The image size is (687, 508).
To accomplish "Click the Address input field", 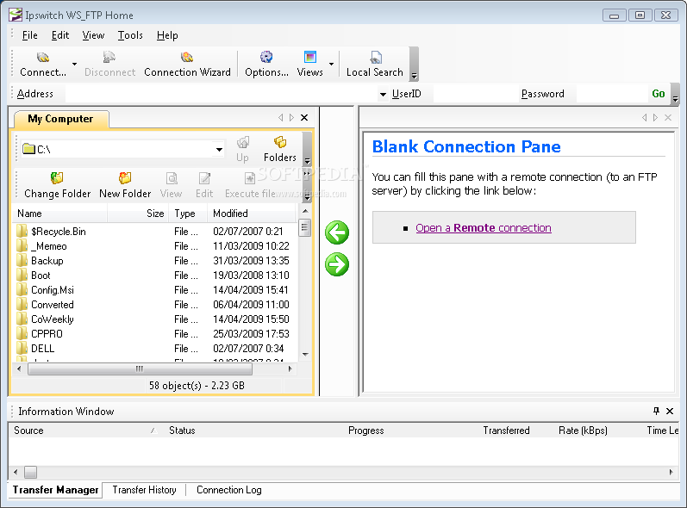I will (x=222, y=94).
